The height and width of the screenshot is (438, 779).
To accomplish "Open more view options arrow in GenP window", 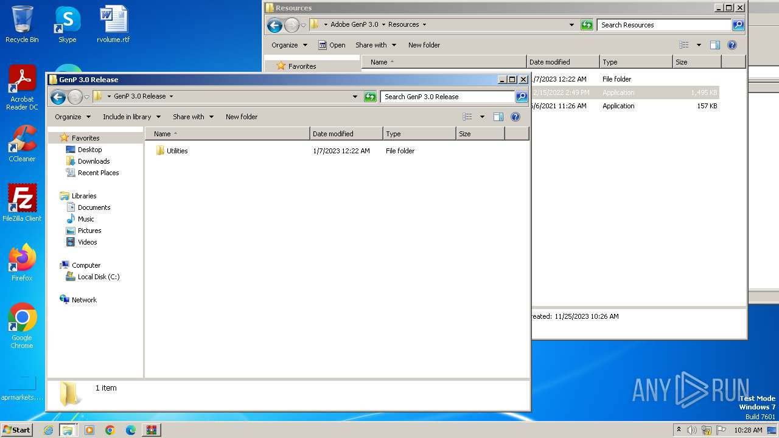I will (482, 117).
